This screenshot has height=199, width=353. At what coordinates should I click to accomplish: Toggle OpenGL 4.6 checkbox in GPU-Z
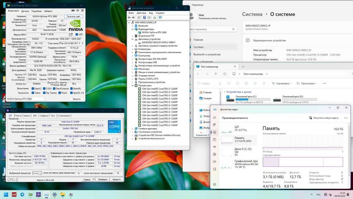71,93
